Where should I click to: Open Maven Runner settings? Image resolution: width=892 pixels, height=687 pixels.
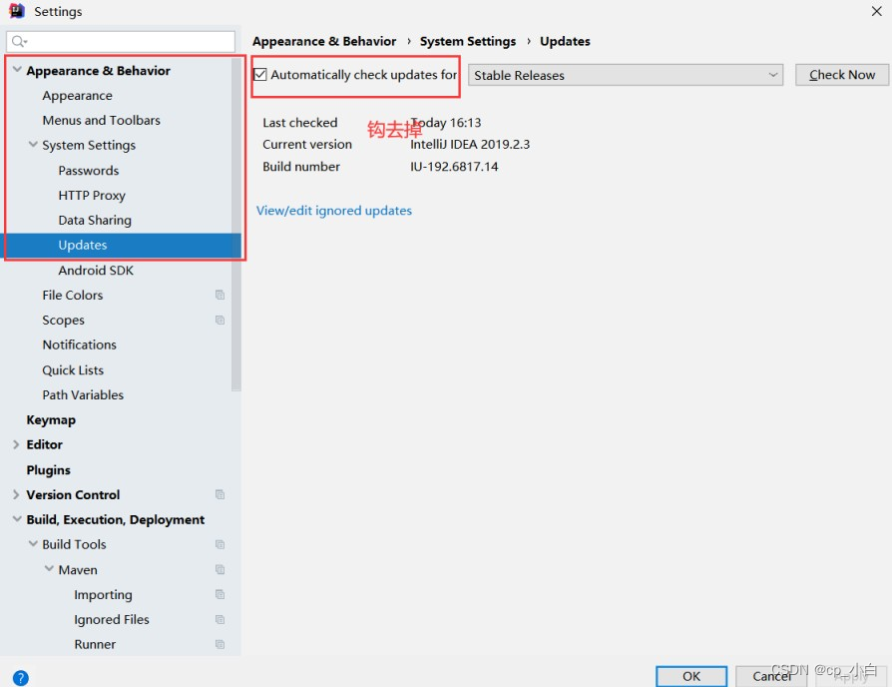coord(95,644)
